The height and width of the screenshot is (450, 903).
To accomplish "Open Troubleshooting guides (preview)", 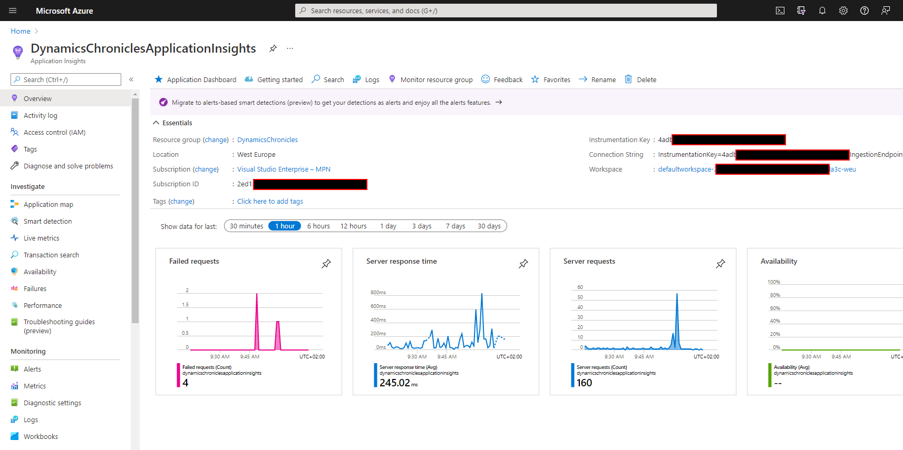I will point(65,326).
